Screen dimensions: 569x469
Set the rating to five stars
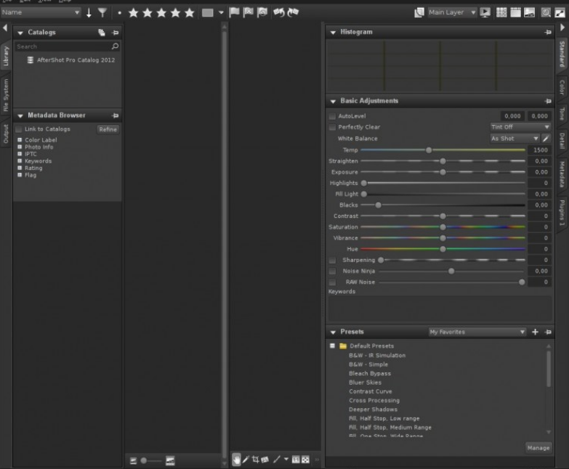pos(189,13)
